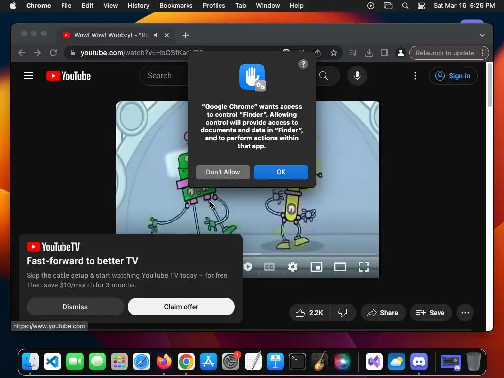Image resolution: width=504 pixels, height=378 pixels.
Task: Open Chrome downloads icon
Action: point(369,53)
